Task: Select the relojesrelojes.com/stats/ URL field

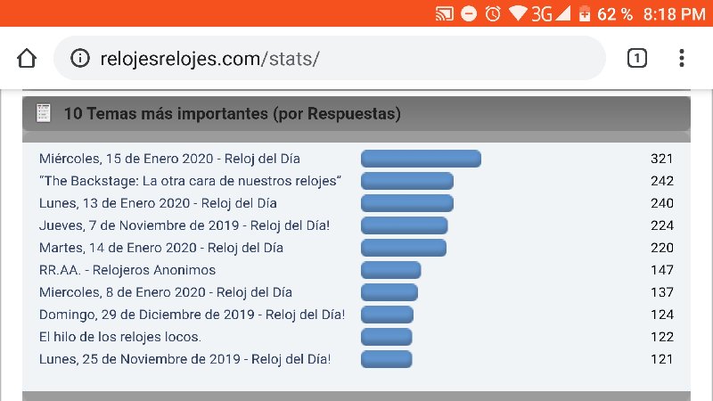Action: pyautogui.click(x=330, y=58)
